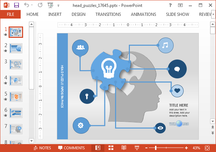Switch to Normal view
The height and width of the screenshot is (152, 216).
[x=98, y=148]
